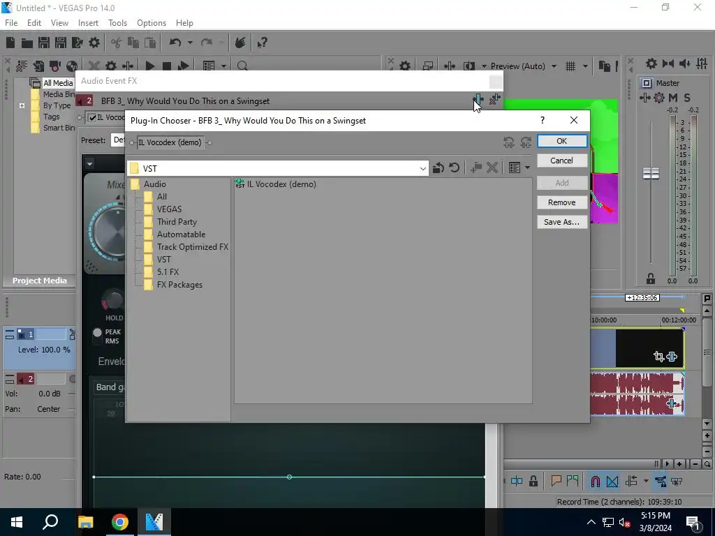715x536 pixels.
Task: Click the preview overlays grid icon
Action: tap(570, 66)
